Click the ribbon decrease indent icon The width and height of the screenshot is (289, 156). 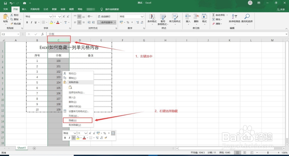coord(89,22)
